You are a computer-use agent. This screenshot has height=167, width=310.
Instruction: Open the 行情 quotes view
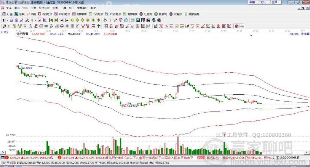(8, 14)
